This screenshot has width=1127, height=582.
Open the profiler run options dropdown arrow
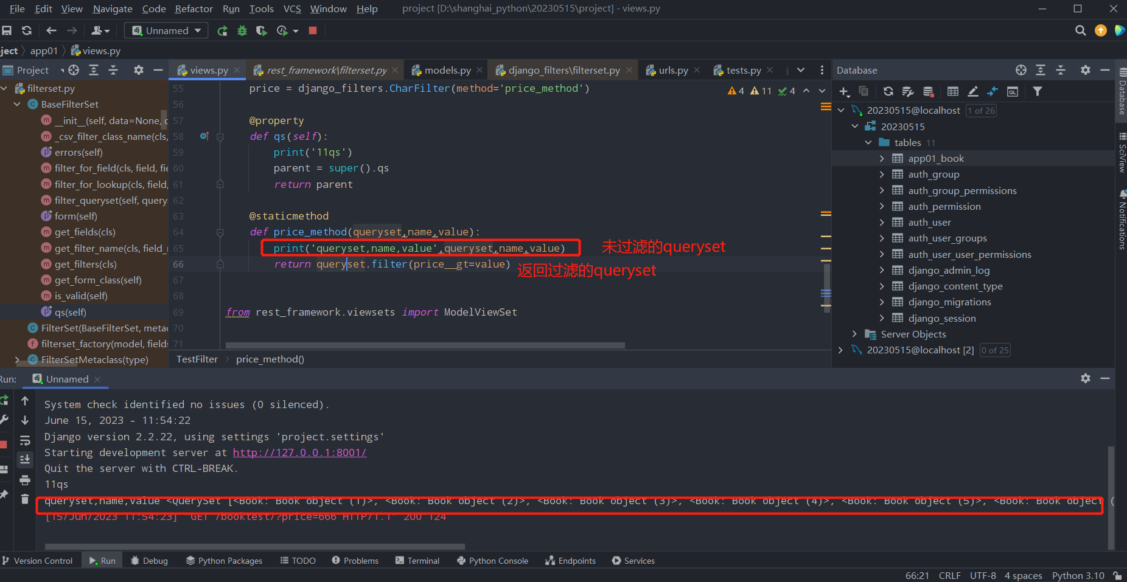pos(296,31)
